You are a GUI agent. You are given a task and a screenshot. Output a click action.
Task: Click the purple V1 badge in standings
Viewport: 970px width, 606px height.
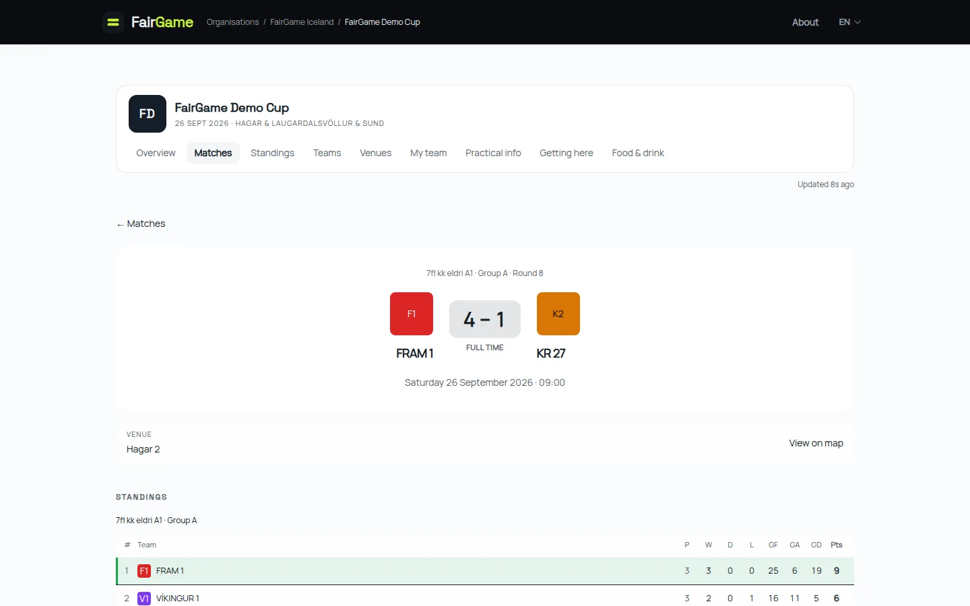144,599
